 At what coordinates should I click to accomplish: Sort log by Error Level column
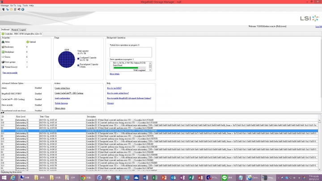(27, 117)
